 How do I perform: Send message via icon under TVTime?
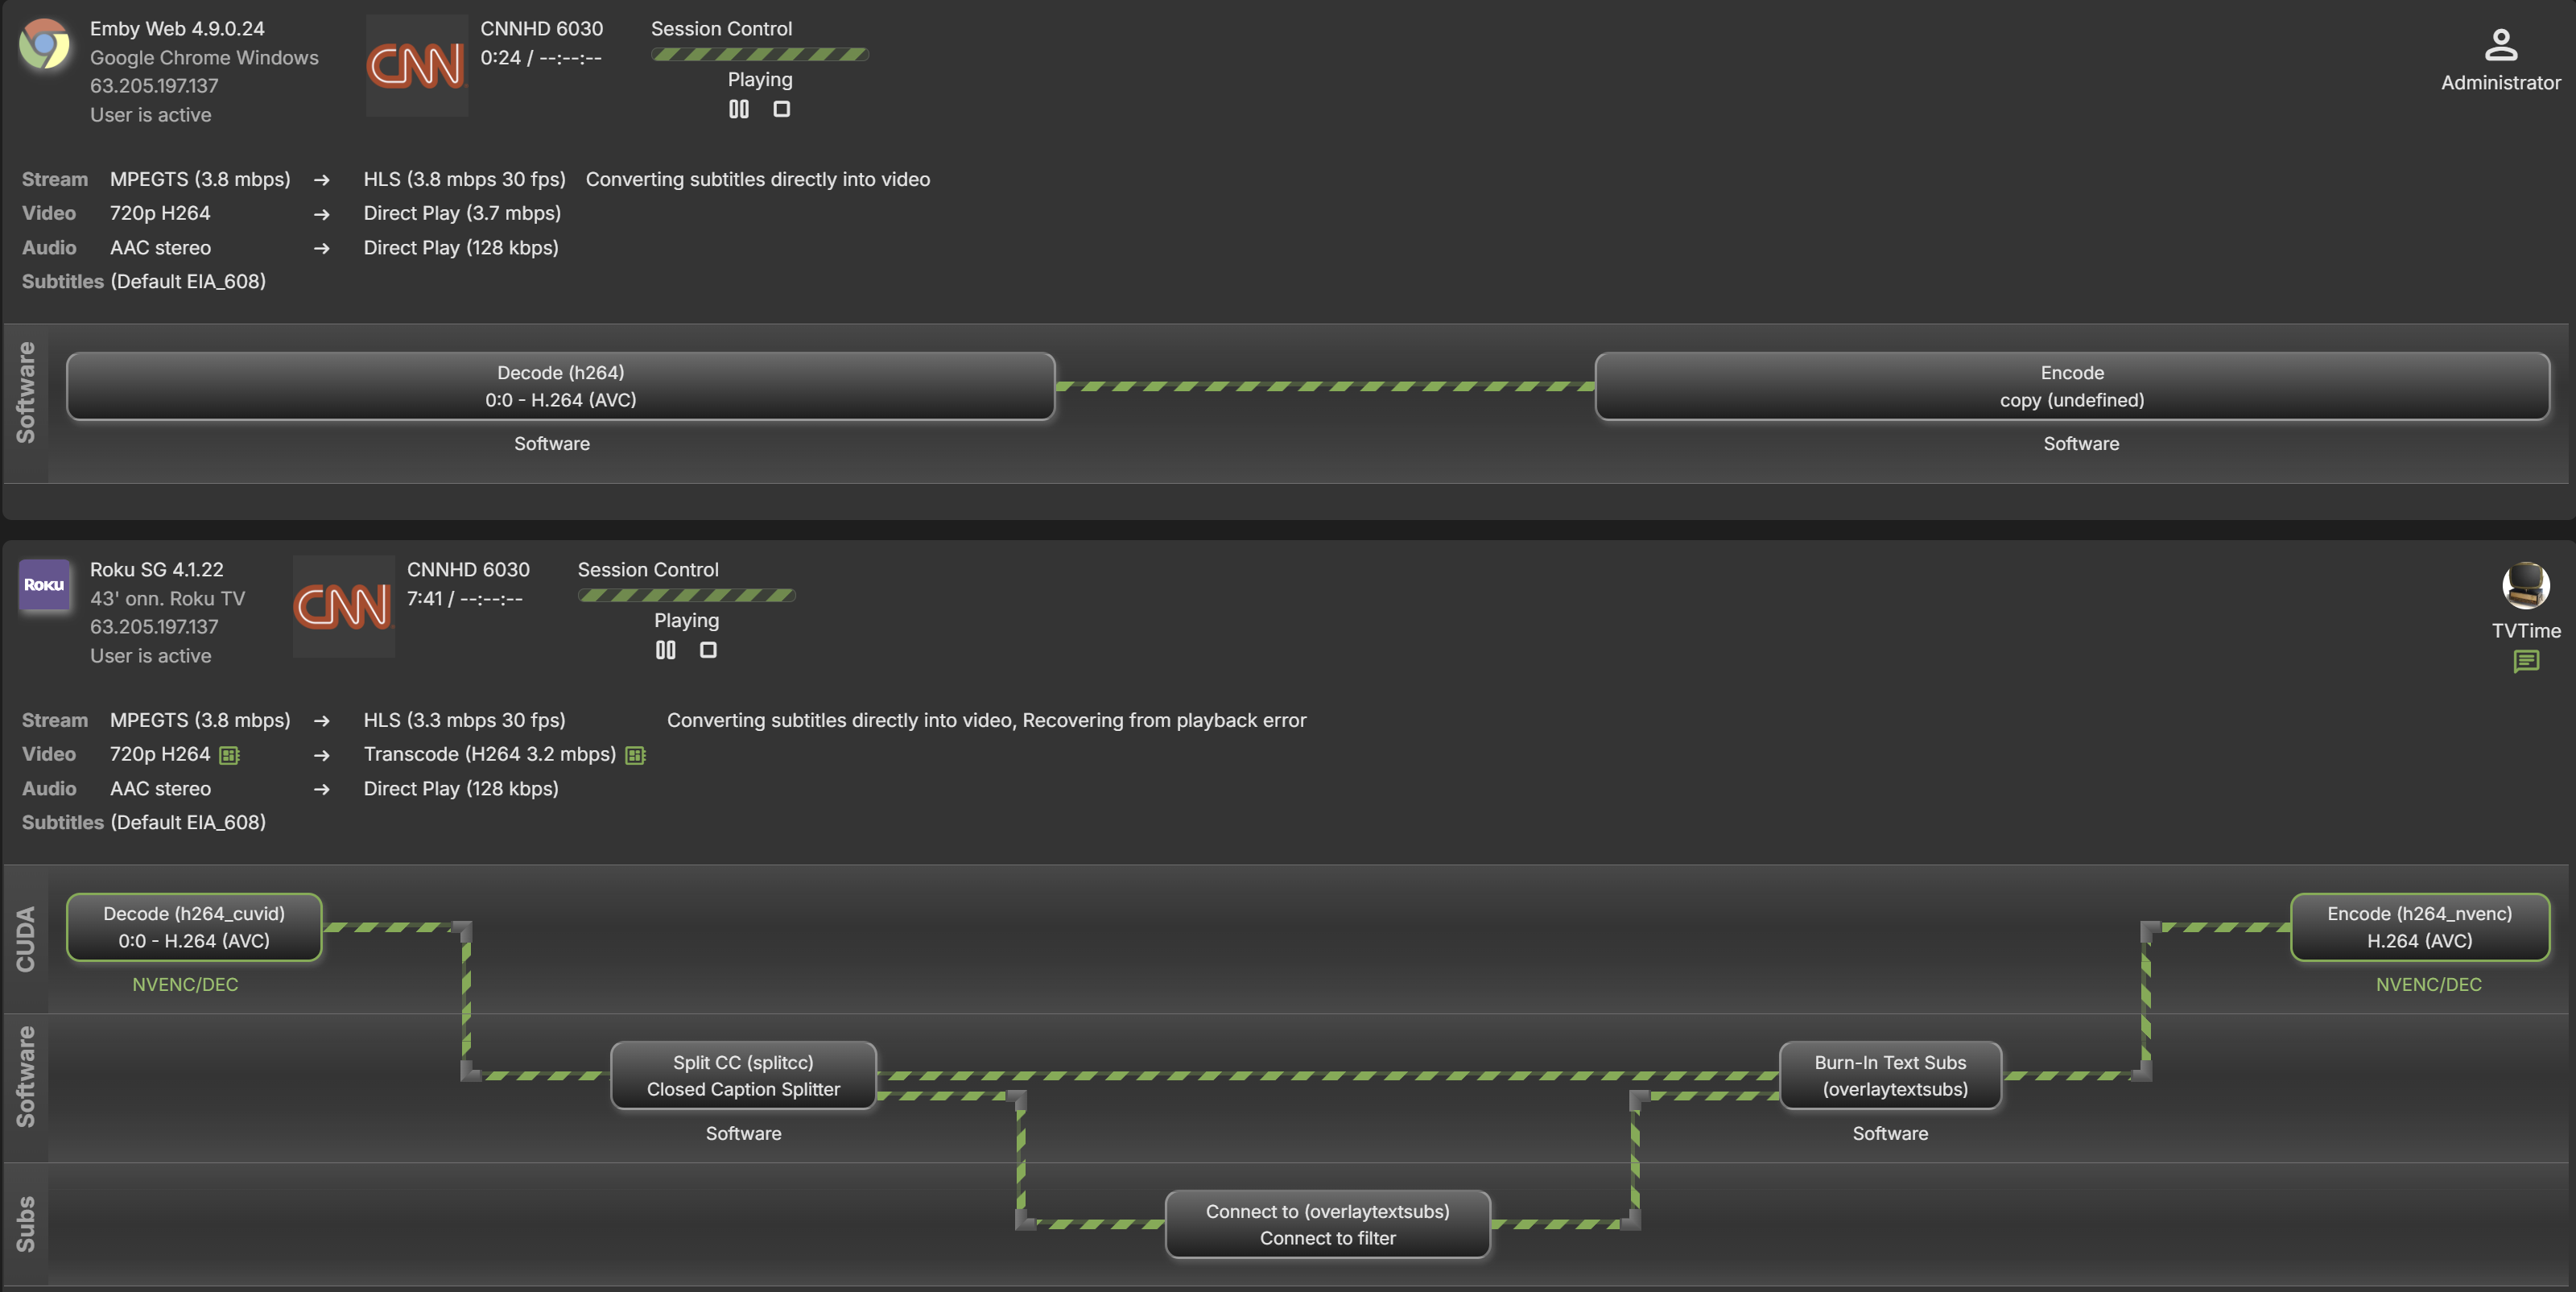tap(2525, 661)
